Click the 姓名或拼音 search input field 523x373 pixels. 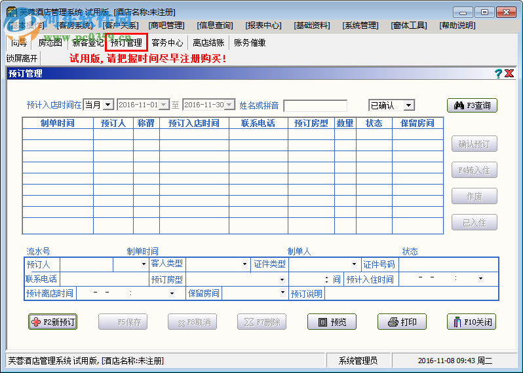(315, 105)
